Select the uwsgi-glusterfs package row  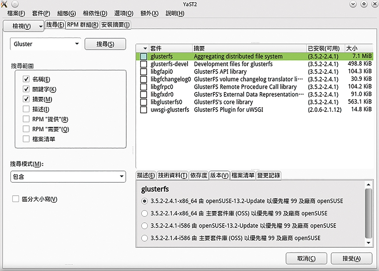pyautogui.click(x=255, y=110)
